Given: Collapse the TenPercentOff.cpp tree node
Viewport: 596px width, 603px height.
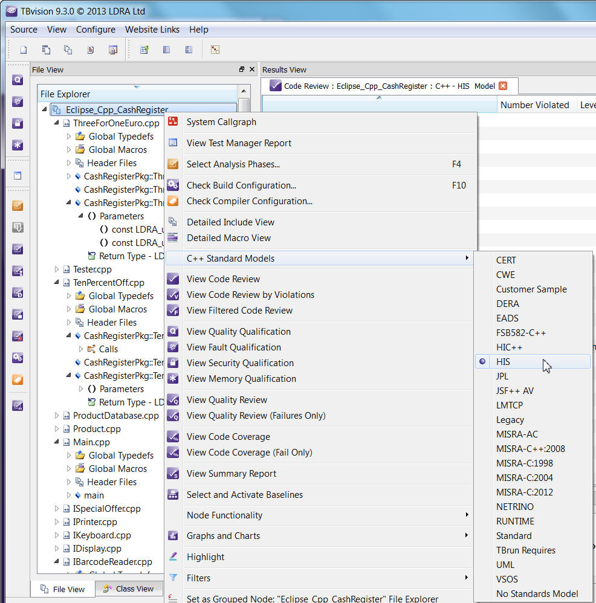Looking at the screenshot, I should tap(57, 283).
